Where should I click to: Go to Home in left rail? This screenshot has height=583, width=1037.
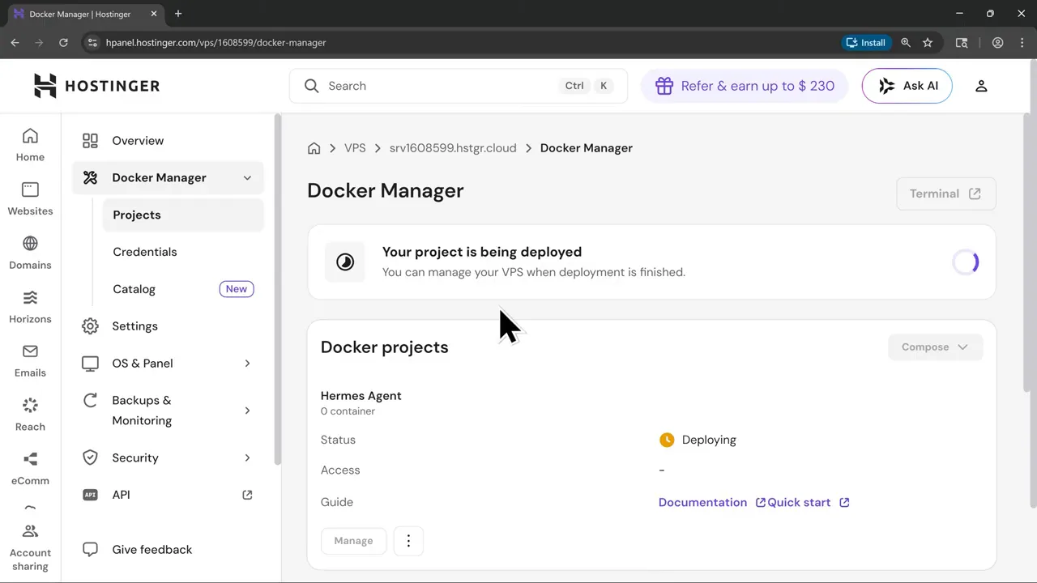point(30,146)
